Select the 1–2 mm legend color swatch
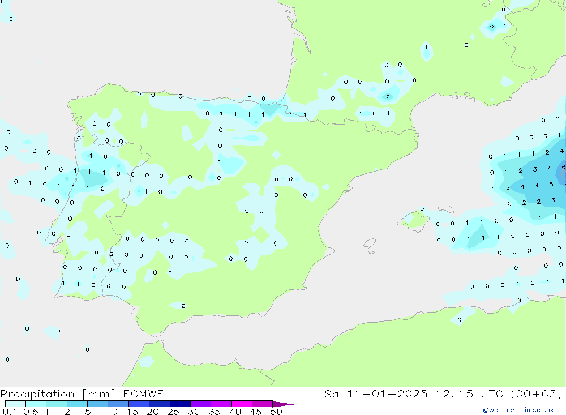The width and height of the screenshot is (566, 415). (57, 404)
